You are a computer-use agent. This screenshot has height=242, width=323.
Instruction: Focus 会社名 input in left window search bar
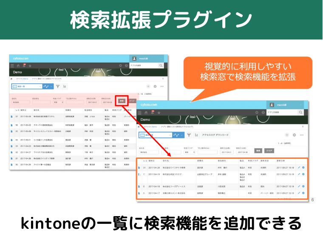(21, 102)
